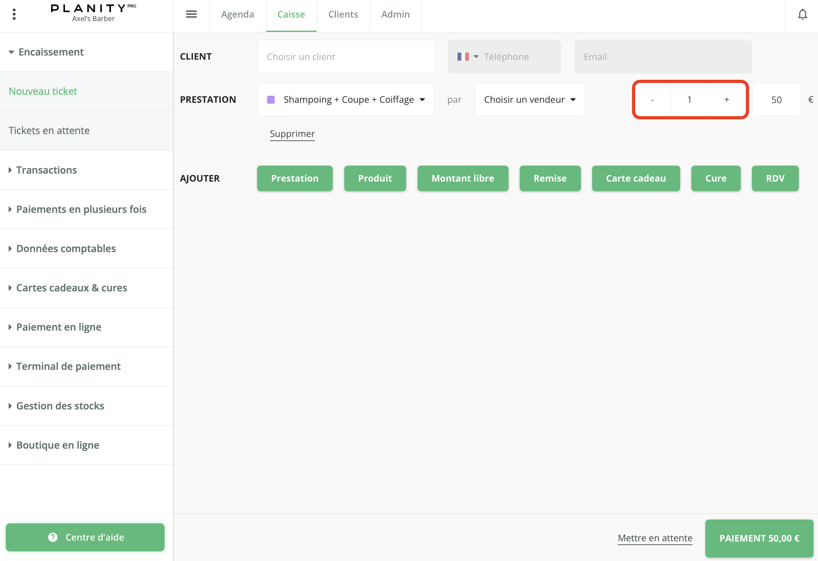Click the hamburger menu icon
This screenshot has width=818, height=561.
[191, 14]
